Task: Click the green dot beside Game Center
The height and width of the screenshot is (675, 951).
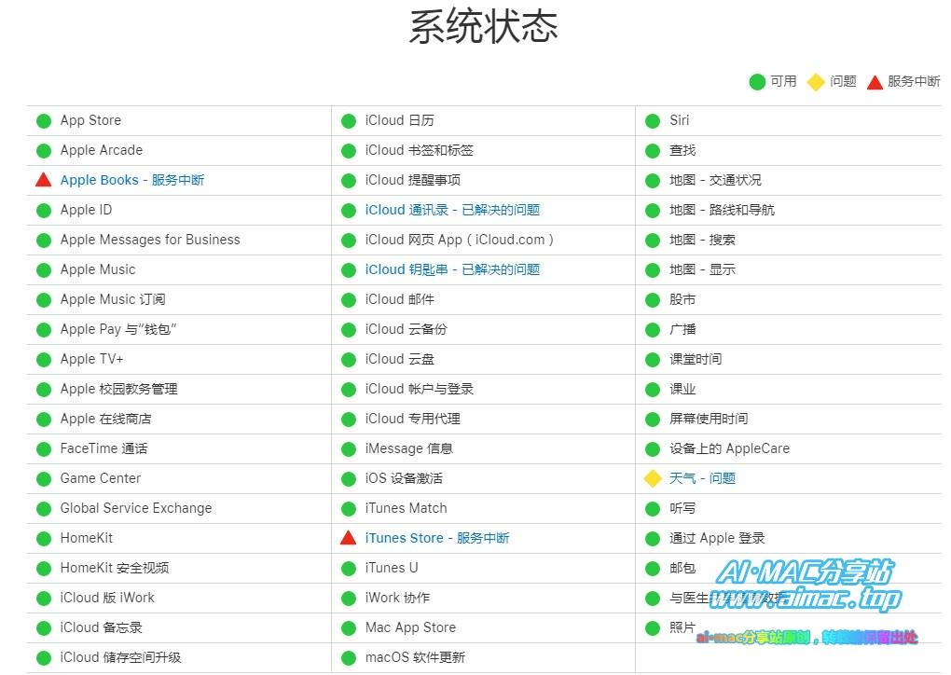Action: click(x=44, y=479)
